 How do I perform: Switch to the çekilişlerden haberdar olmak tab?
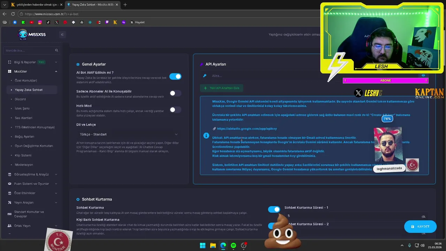pyautogui.click(x=36, y=5)
